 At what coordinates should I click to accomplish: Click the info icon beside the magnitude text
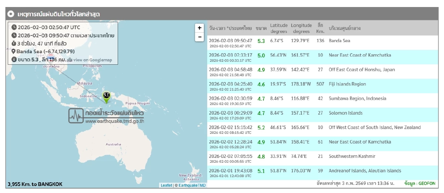pos(14,60)
